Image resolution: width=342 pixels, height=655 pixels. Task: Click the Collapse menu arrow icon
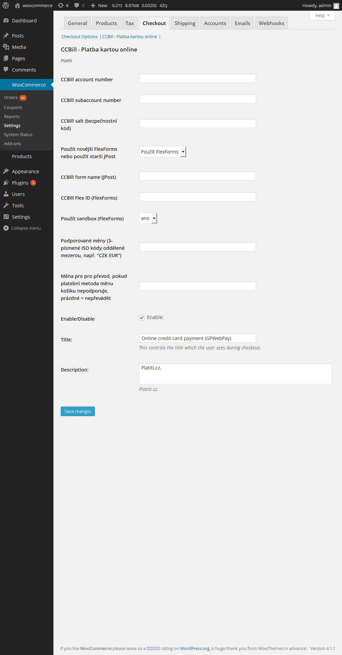(6, 228)
